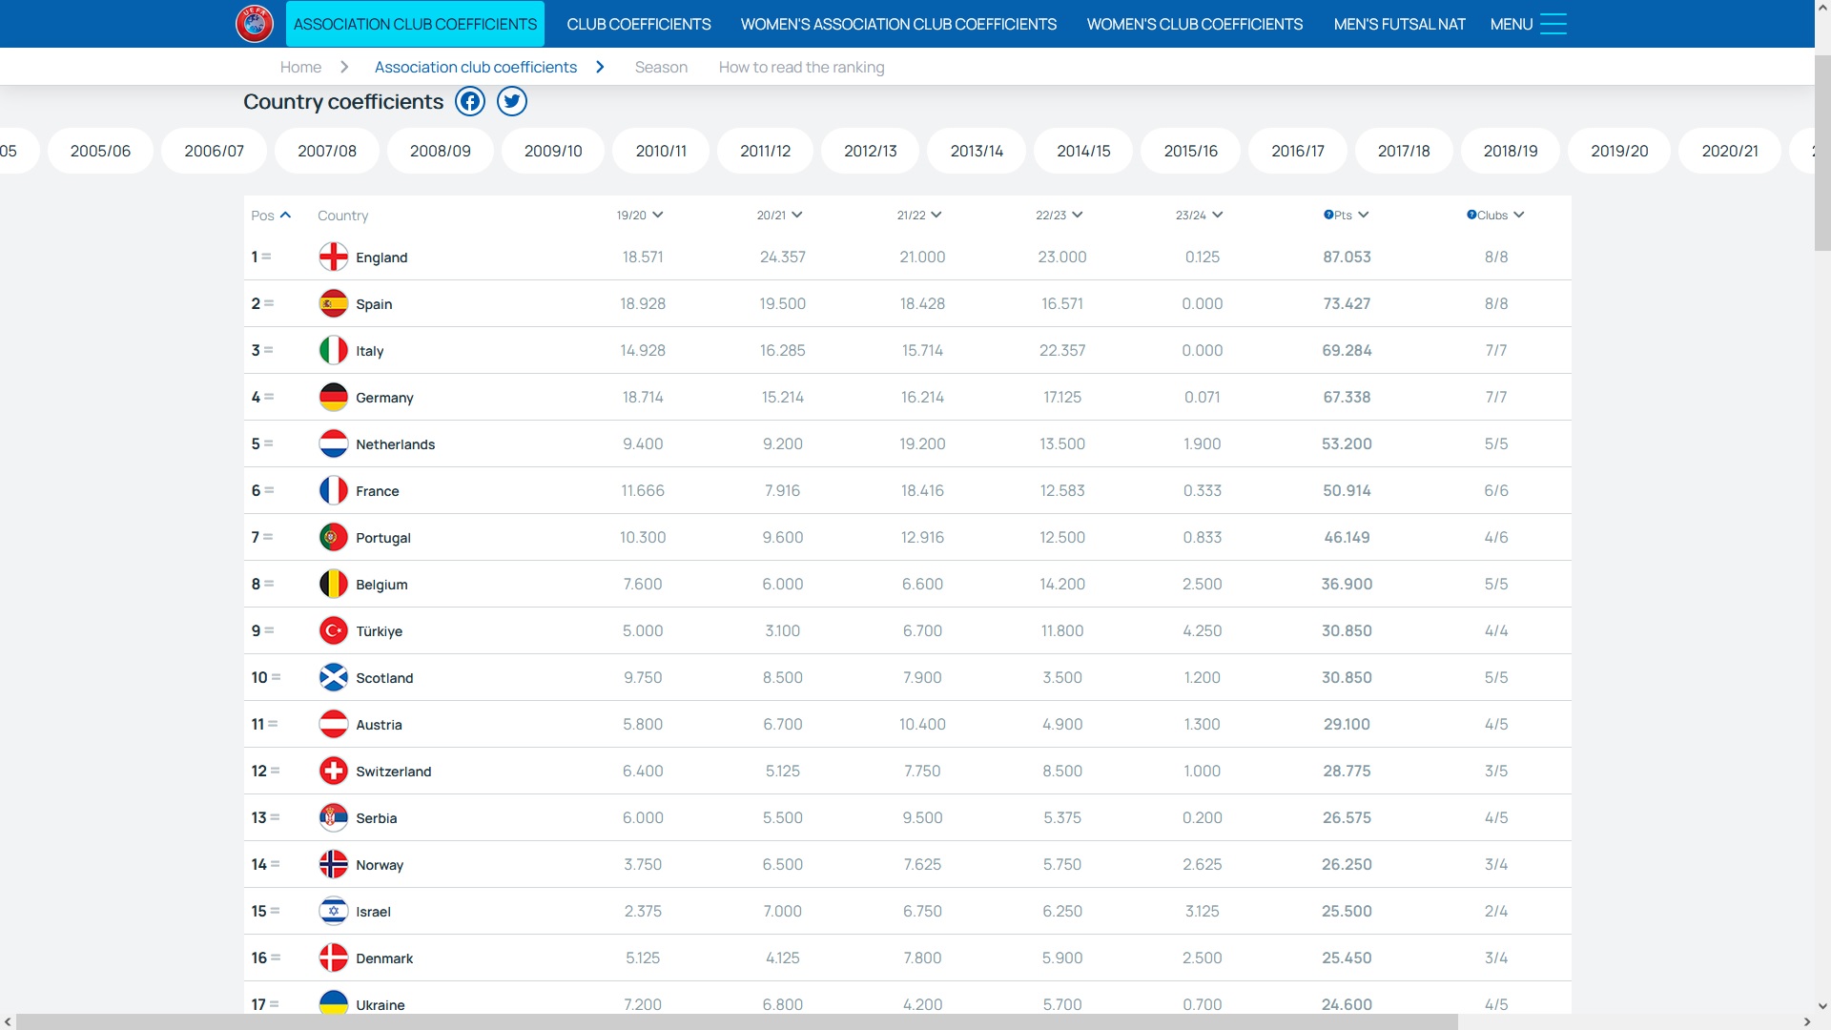Go to Home breadcrumb link
1831x1030 pixels.
(x=300, y=67)
